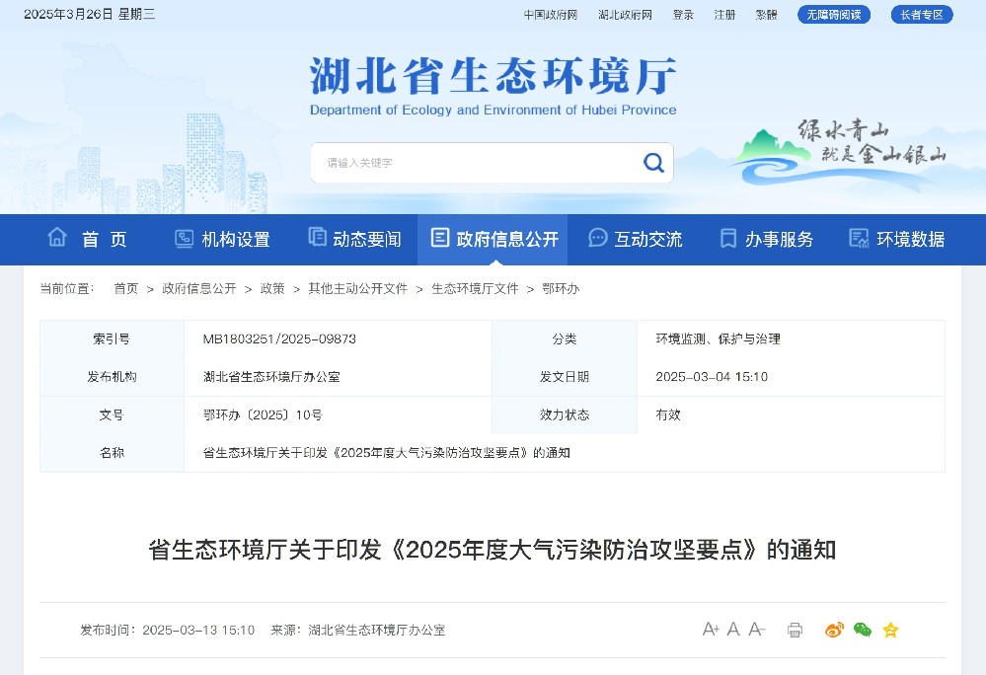Screen dimensions: 986x675
Task: Click the search magnifier icon
Action: (653, 163)
